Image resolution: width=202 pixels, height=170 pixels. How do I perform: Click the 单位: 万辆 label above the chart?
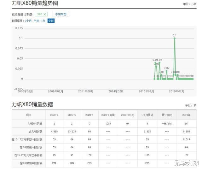click(190, 4)
